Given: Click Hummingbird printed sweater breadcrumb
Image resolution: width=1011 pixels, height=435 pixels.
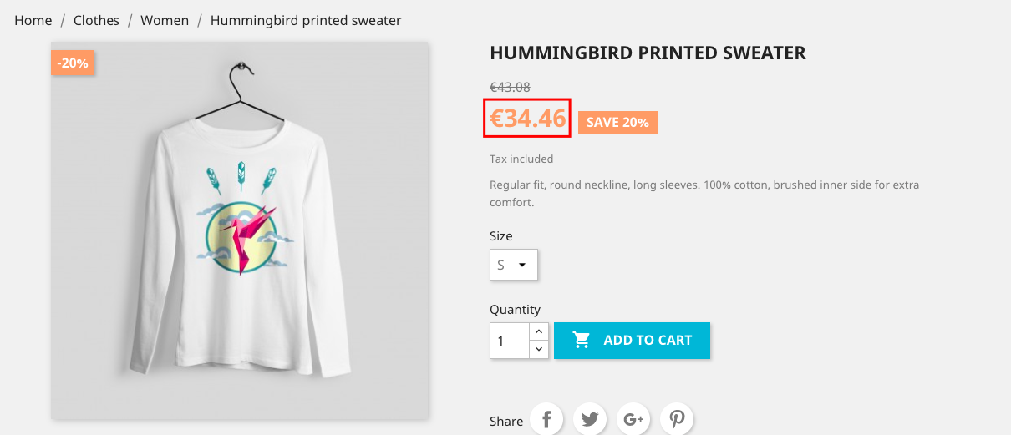Looking at the screenshot, I should point(306,20).
